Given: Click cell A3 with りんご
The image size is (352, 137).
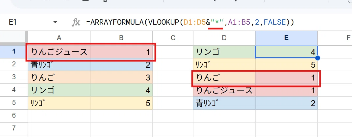Looking at the screenshot, I should 59,77.
